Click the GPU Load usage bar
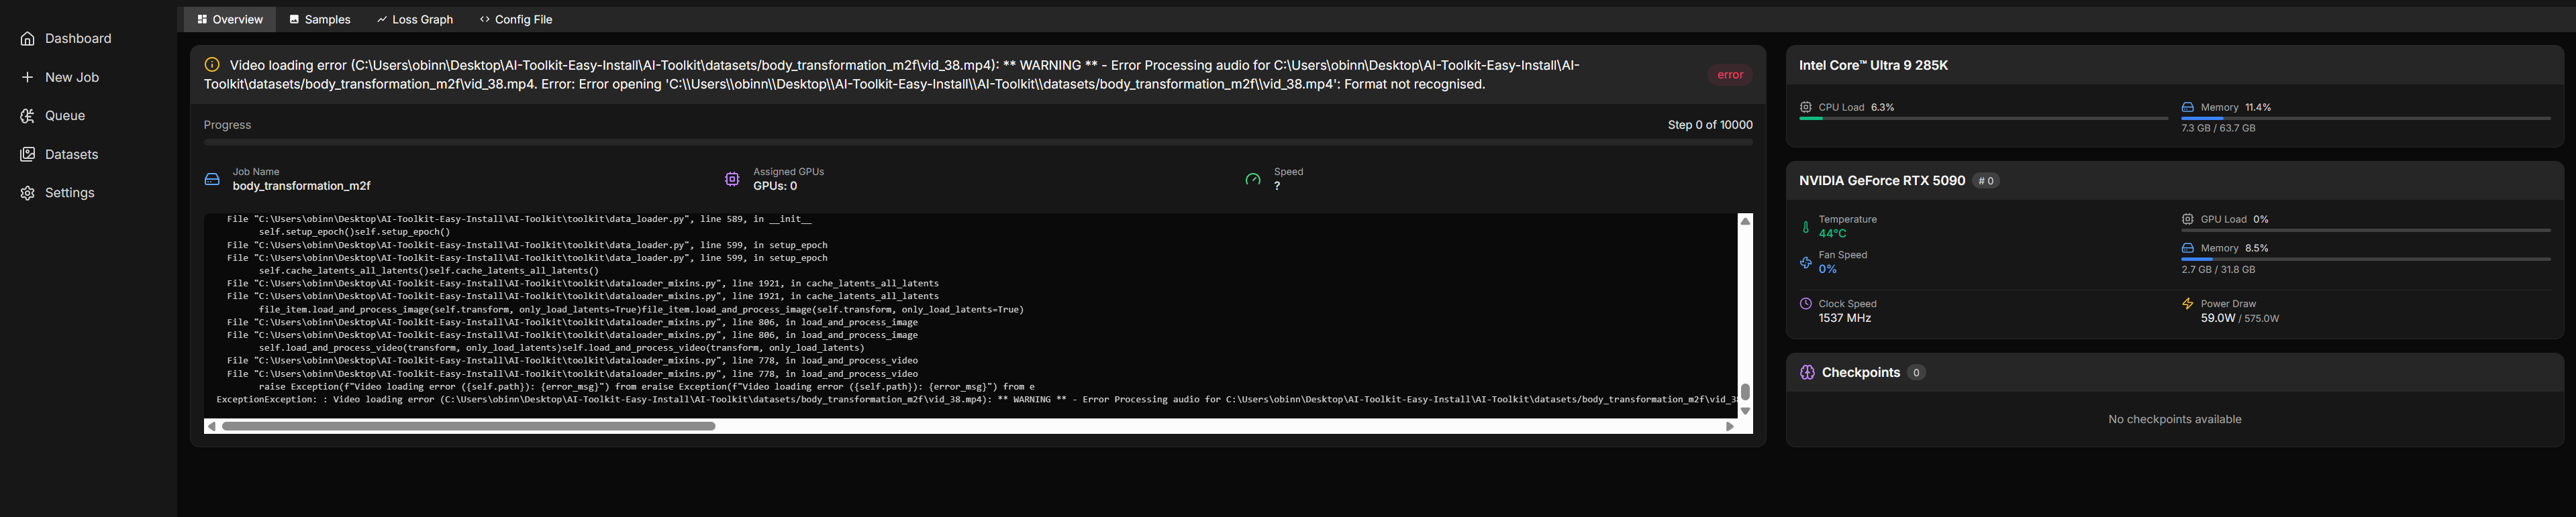 coord(2366,230)
